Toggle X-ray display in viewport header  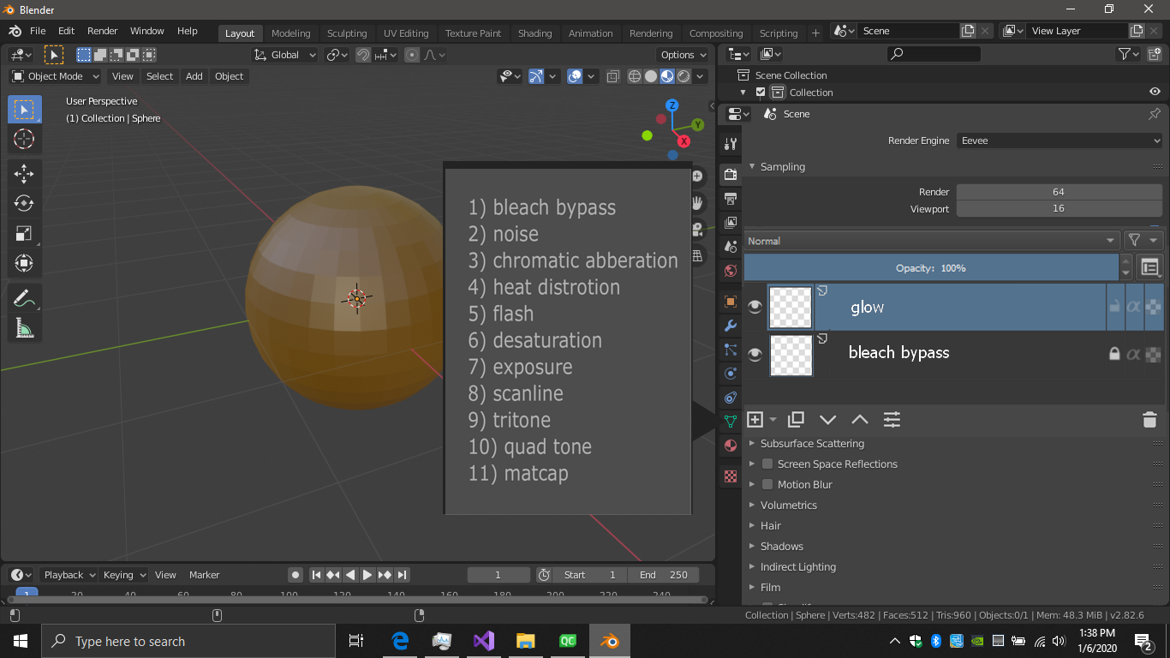(x=613, y=76)
